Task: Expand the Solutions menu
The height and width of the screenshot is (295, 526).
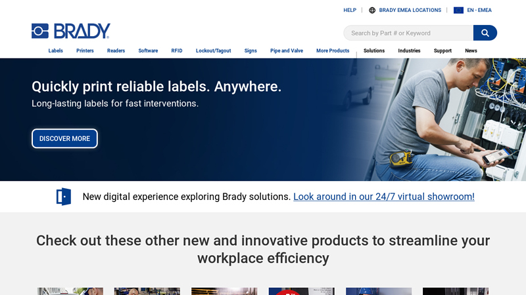Action: 374,50
